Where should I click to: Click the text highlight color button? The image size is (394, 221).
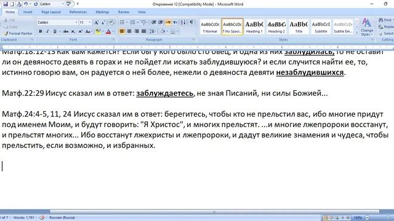(x=98, y=31)
